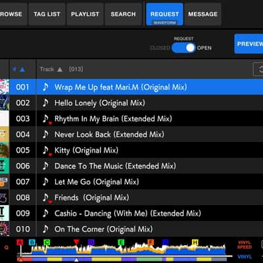Click blue hot cue B marker
Image resolution: width=263 pixels, height=263 pixels.
coord(32,243)
